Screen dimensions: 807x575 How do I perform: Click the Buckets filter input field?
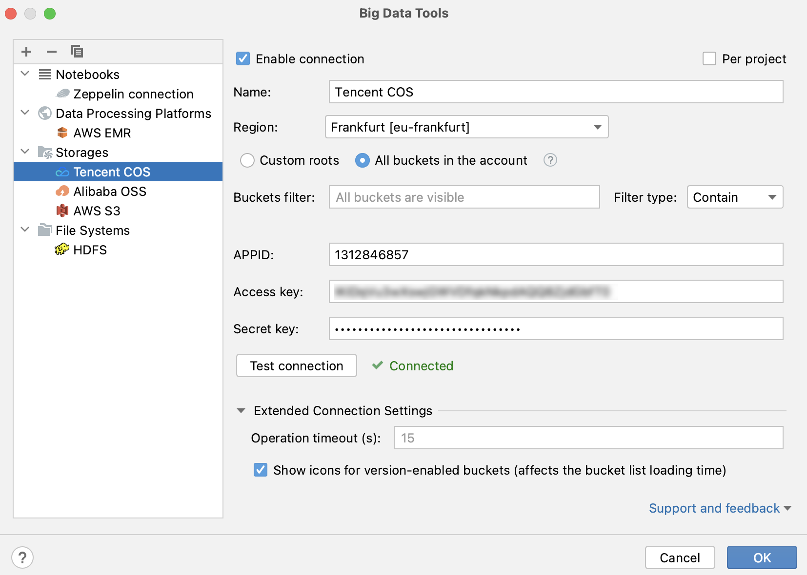click(464, 197)
